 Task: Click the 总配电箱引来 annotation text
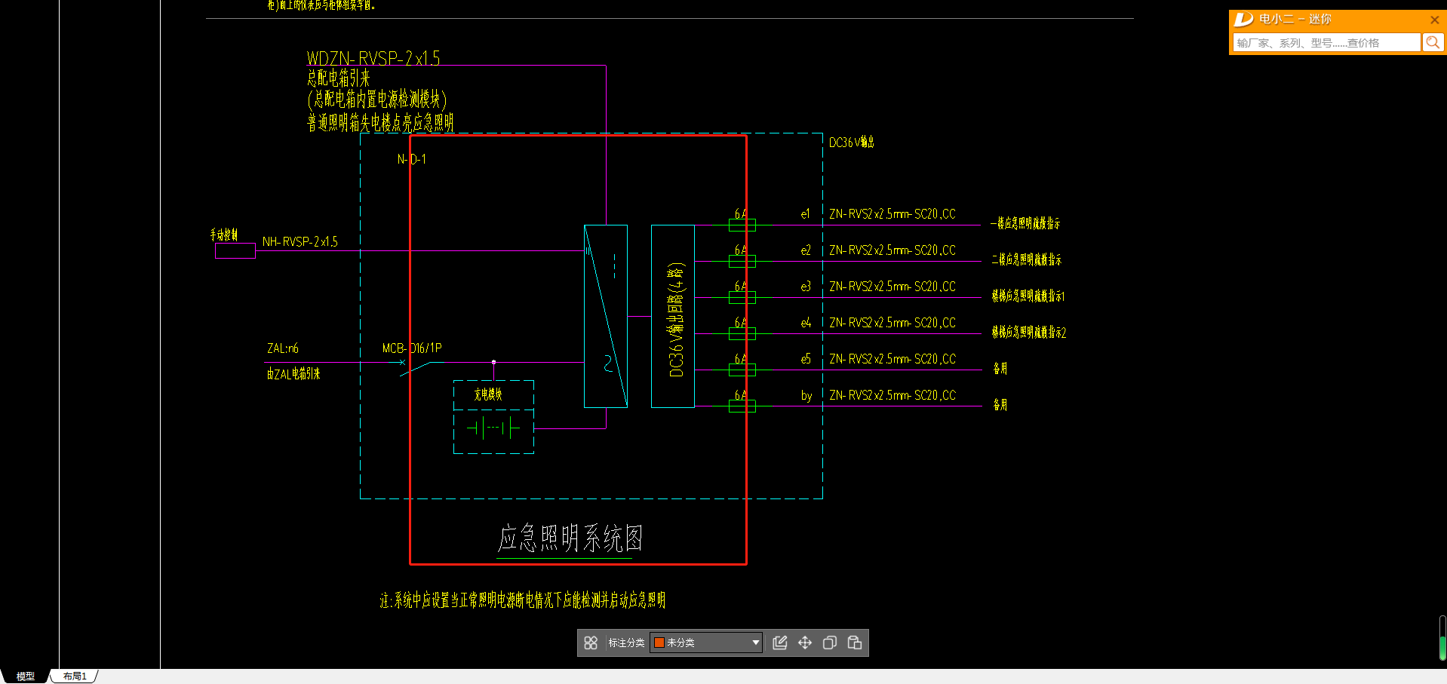click(339, 78)
